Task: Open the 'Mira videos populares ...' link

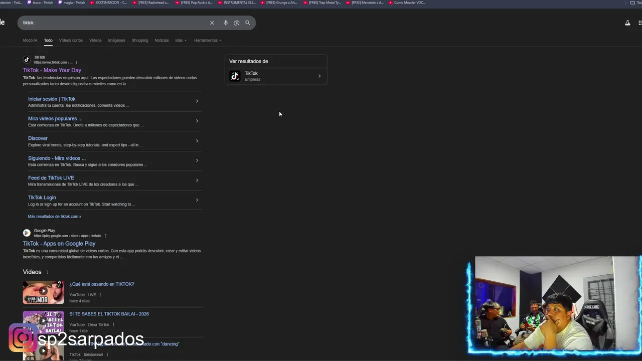Action: click(55, 119)
